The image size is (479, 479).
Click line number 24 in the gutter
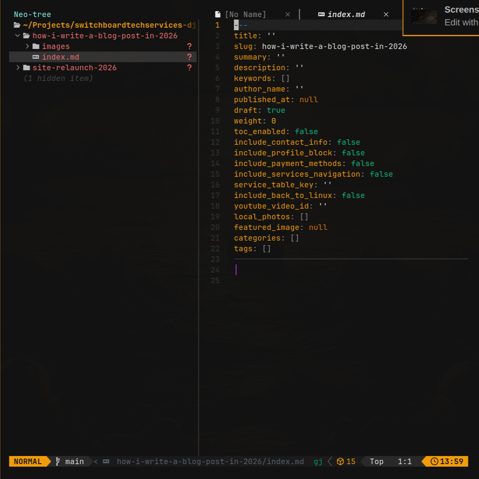click(x=215, y=270)
